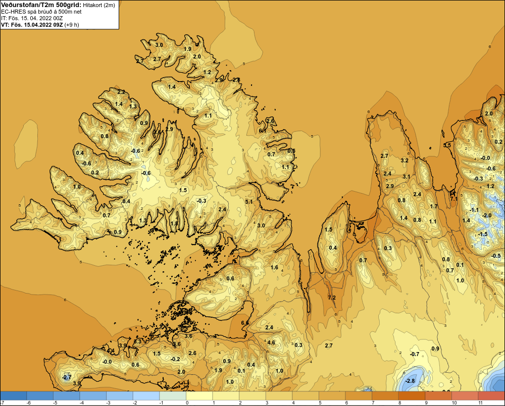Viewport: 505px width, 406px height.
Task: Click the -1.1 temperature value on the map
Action: [x=474, y=210]
